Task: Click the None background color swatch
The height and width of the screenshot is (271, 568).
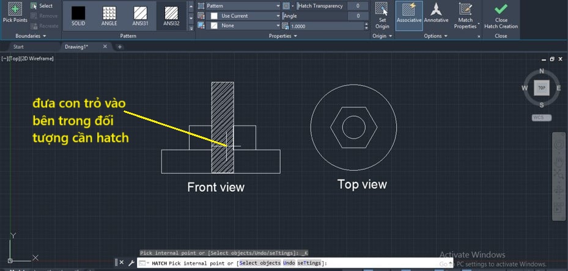Action: pyautogui.click(x=214, y=26)
